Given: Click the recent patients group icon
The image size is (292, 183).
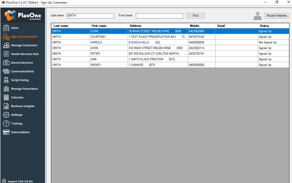Looking at the screenshot, I should 257,16.
